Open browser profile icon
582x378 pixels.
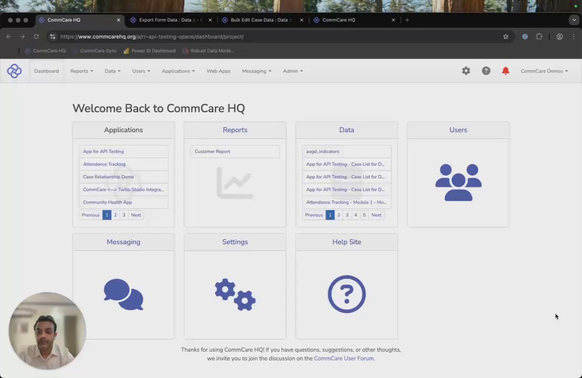coord(559,36)
